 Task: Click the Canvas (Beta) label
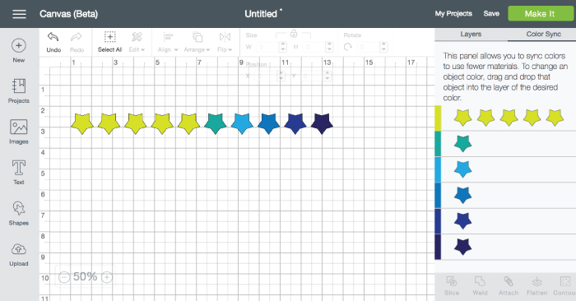[68, 14]
